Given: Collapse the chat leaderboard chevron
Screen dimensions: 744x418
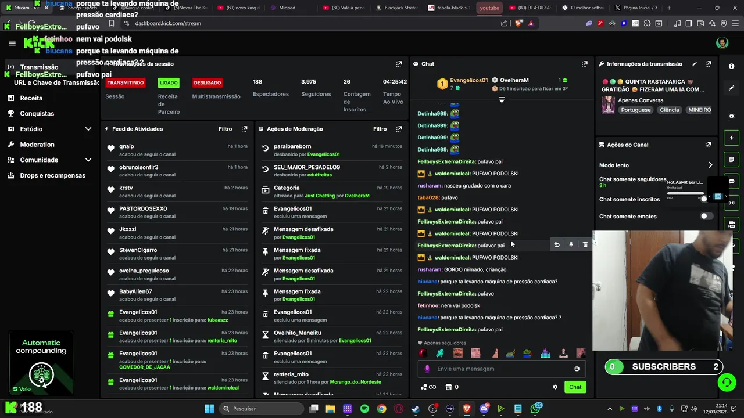Looking at the screenshot, I should [502, 100].
